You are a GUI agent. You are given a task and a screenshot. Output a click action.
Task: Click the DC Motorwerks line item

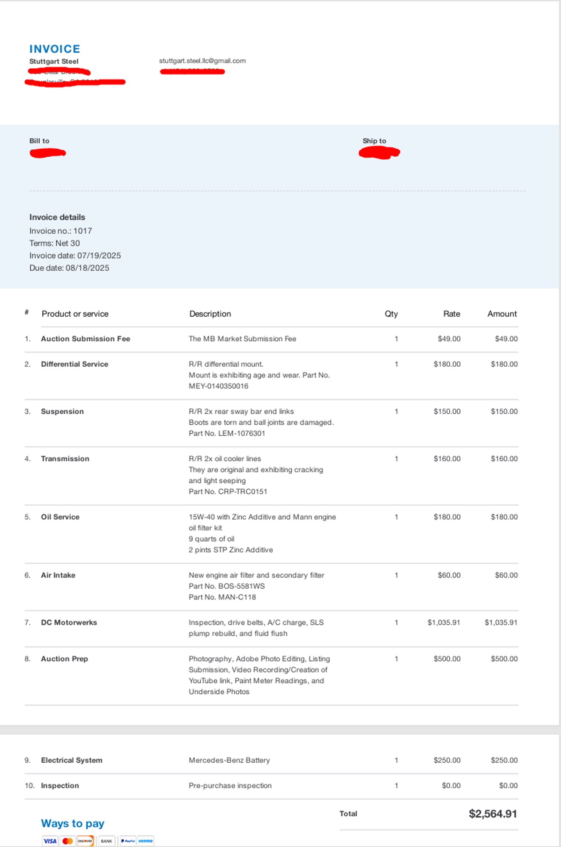69,622
